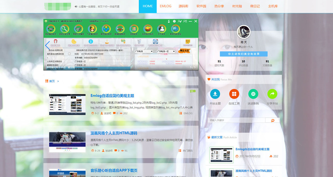
Task: Click the clock icon beside 2017年09月02日
Action: pyautogui.click(x=237, y=156)
